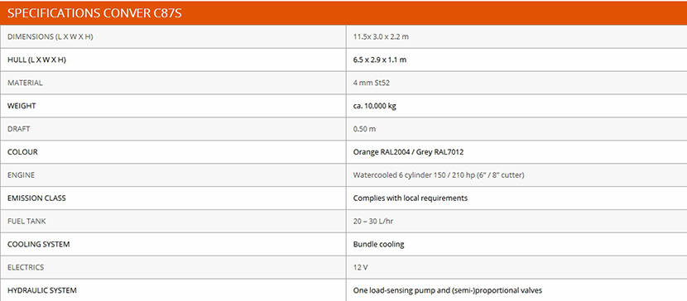The height and width of the screenshot is (301, 687).
Task: Select the Dimensions (L x W x H) label
Action: (x=50, y=36)
